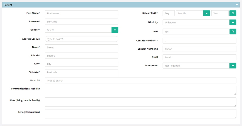This screenshot has width=242, height=126.
Task: Click the Contact Number 2 Phone field
Action: pyautogui.click(x=199, y=49)
